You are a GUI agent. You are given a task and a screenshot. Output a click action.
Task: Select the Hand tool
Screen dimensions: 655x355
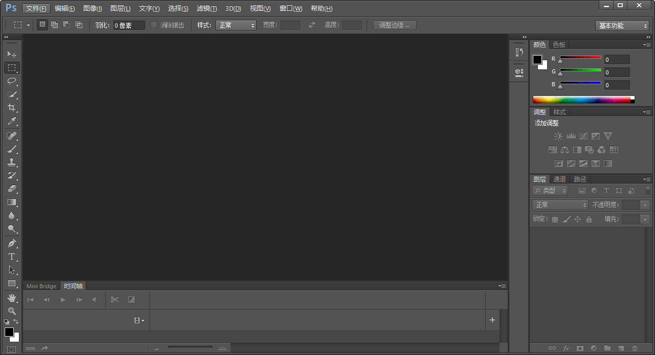(x=12, y=298)
